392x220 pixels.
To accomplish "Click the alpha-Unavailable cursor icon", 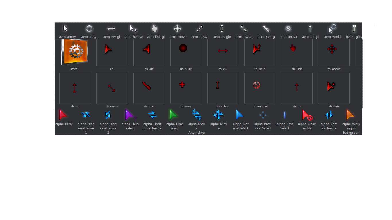I will tap(307, 115).
